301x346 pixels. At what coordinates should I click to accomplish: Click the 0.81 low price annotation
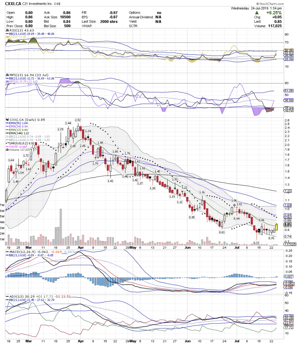coord(222,232)
